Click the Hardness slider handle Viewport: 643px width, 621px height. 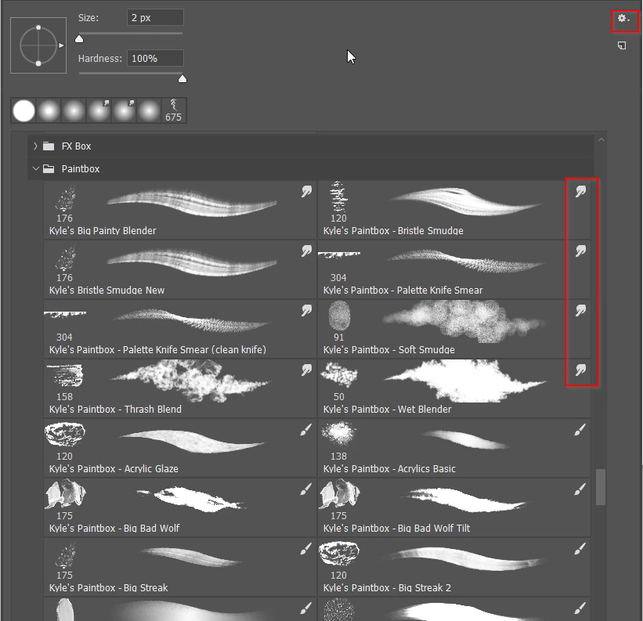click(182, 78)
